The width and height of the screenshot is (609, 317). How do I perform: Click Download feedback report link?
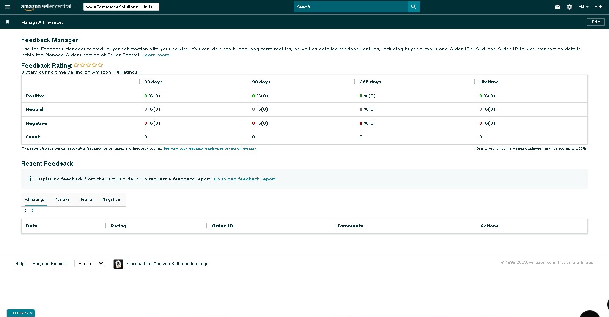[x=244, y=179]
